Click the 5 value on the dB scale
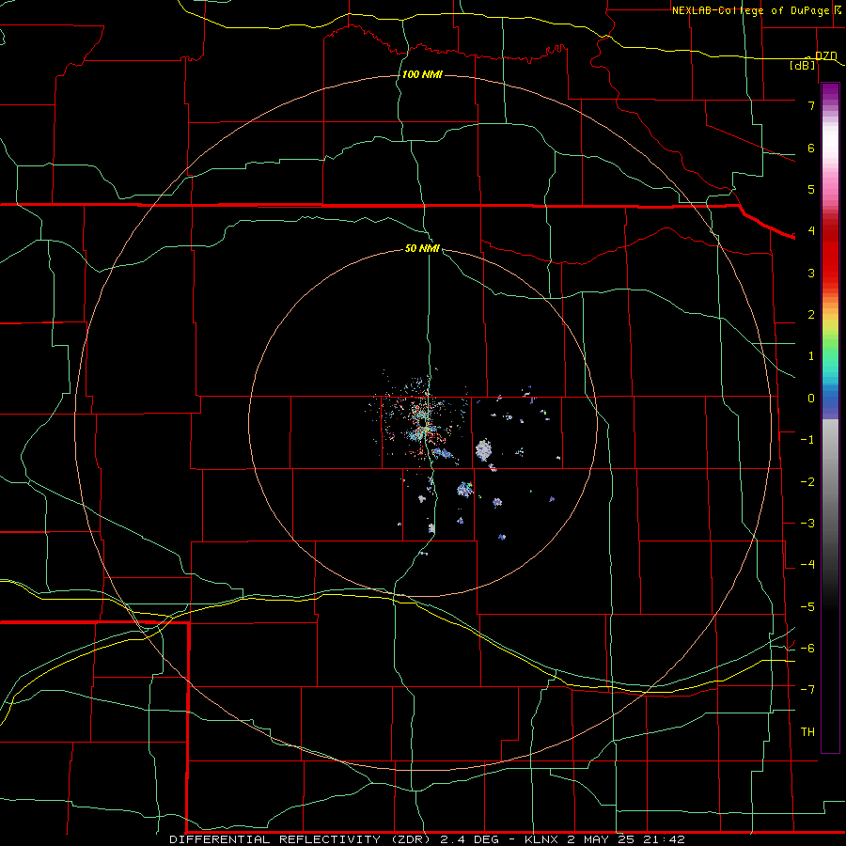Viewport: 846px width, 846px height. (x=811, y=189)
